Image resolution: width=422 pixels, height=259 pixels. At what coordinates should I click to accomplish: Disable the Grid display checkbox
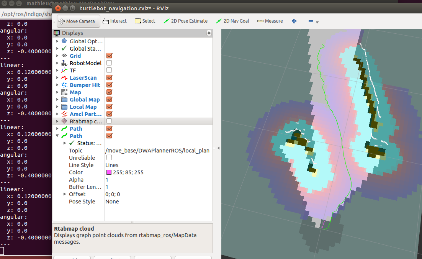[x=109, y=56]
